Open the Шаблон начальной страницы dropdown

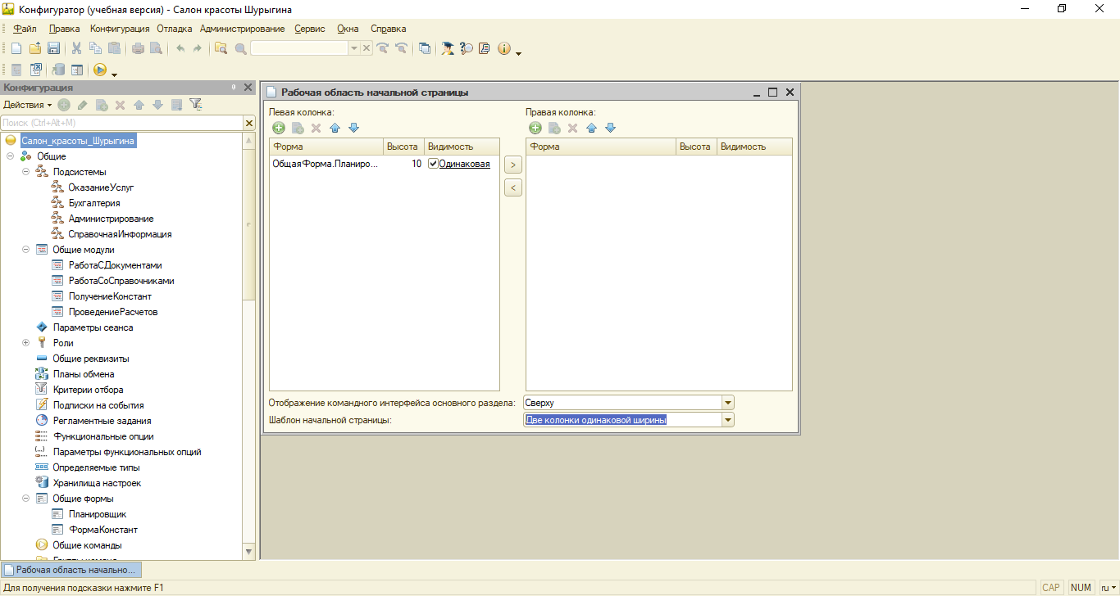point(727,420)
